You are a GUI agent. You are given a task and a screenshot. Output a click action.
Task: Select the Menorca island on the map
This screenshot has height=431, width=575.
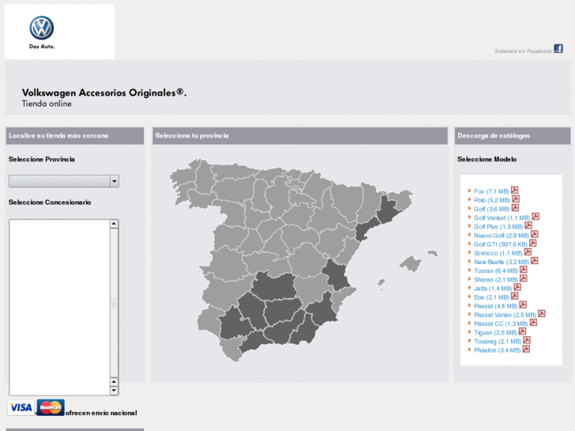click(x=433, y=253)
